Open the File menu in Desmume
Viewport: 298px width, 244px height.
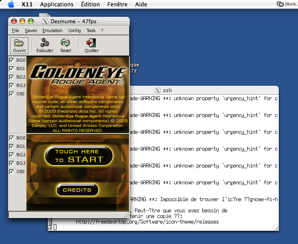(15, 30)
